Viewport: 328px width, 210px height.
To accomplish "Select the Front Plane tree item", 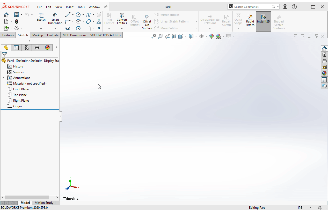I will [18, 89].
